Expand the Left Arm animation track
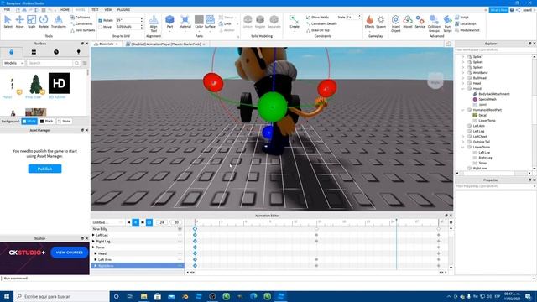The image size is (537, 302). 96,259
